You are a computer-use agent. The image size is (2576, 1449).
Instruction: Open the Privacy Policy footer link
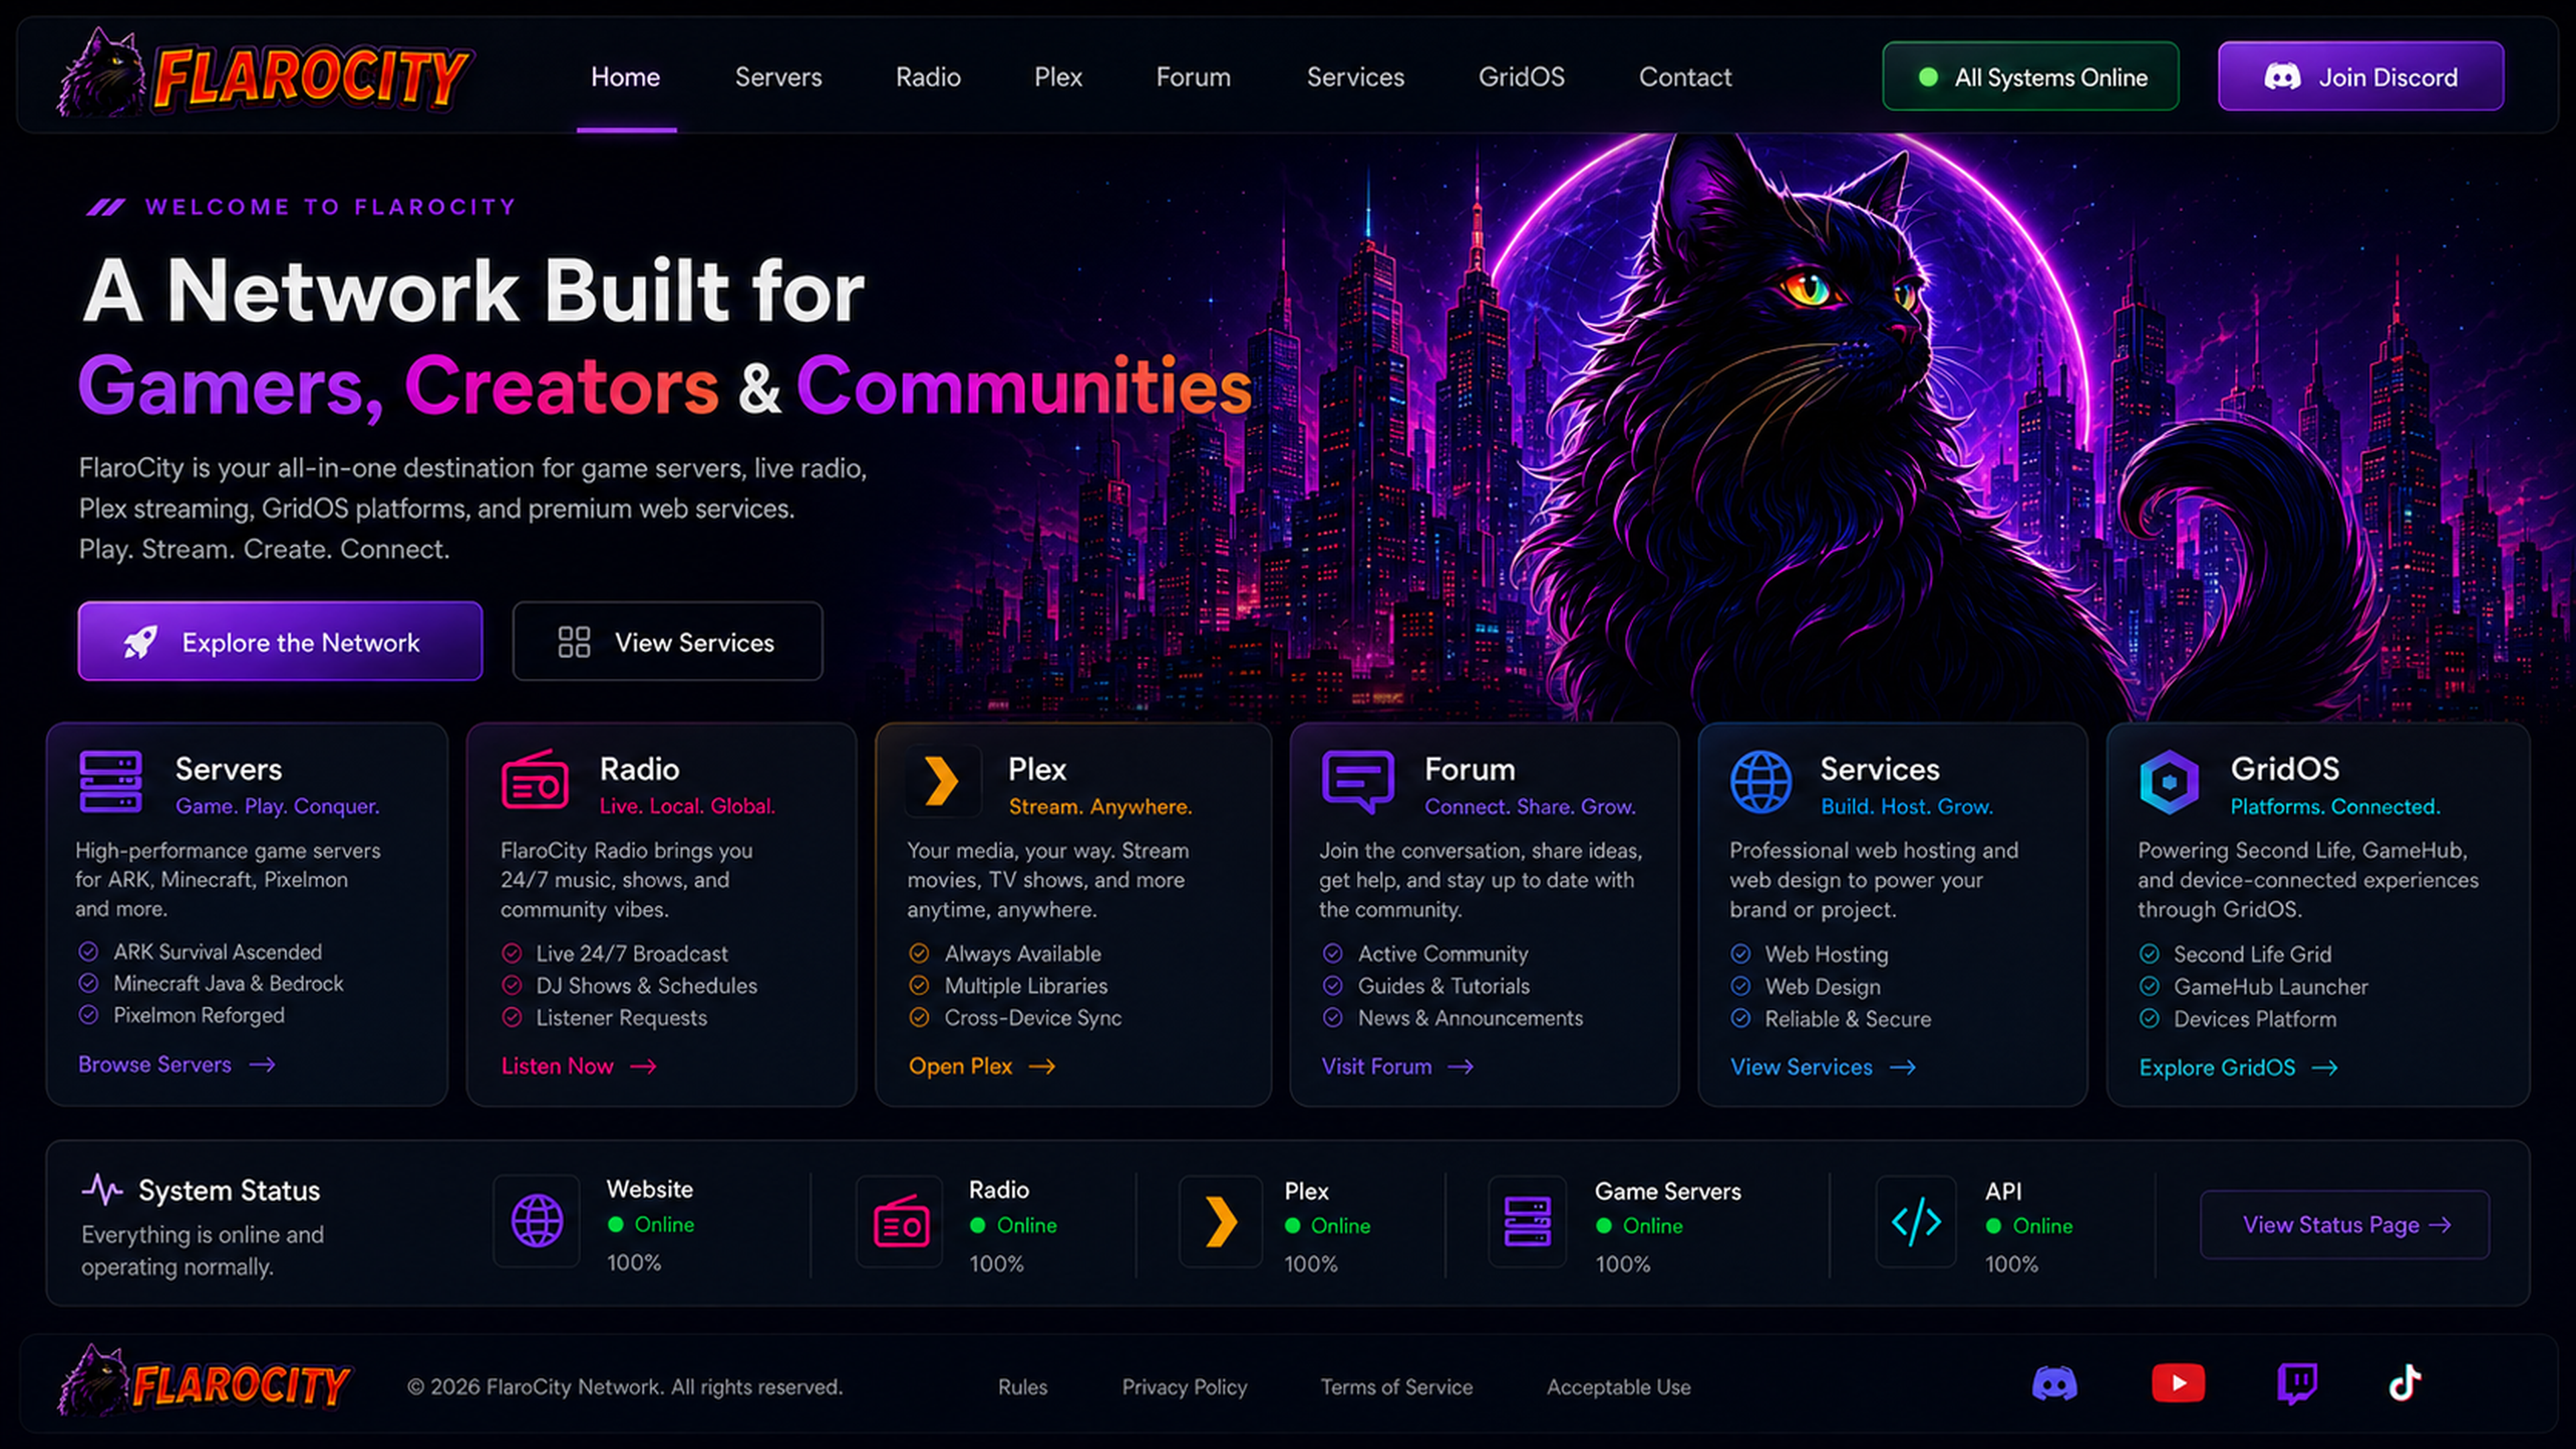click(1184, 1387)
